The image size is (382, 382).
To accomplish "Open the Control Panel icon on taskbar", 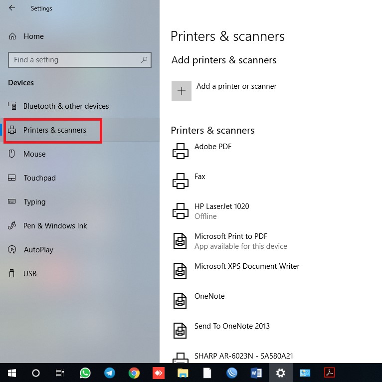I will pos(305,373).
